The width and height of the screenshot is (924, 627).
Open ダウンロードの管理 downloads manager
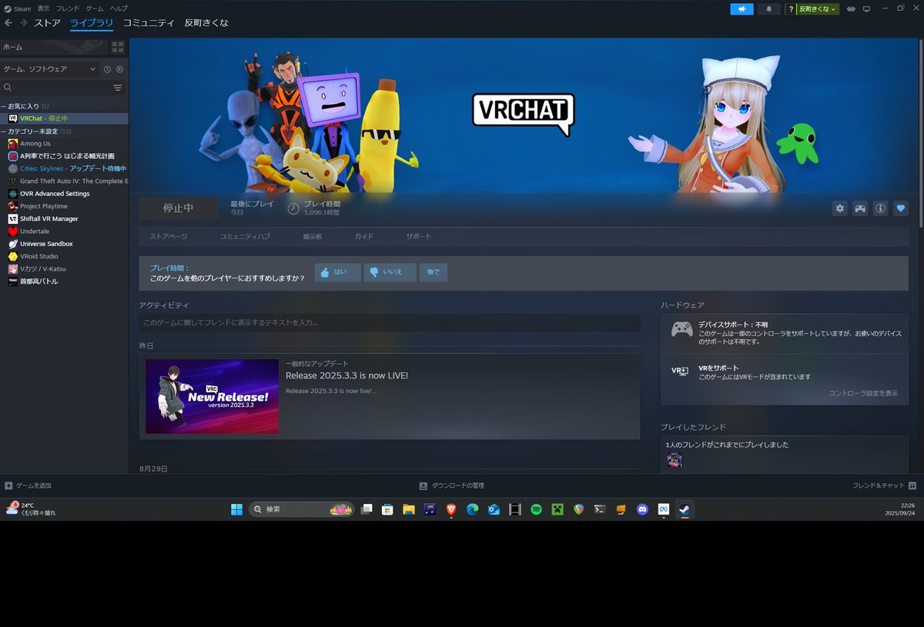click(x=452, y=486)
